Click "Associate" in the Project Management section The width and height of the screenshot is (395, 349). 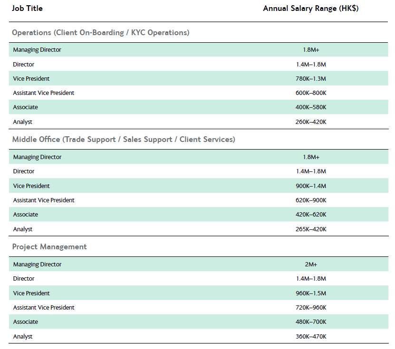(26, 322)
